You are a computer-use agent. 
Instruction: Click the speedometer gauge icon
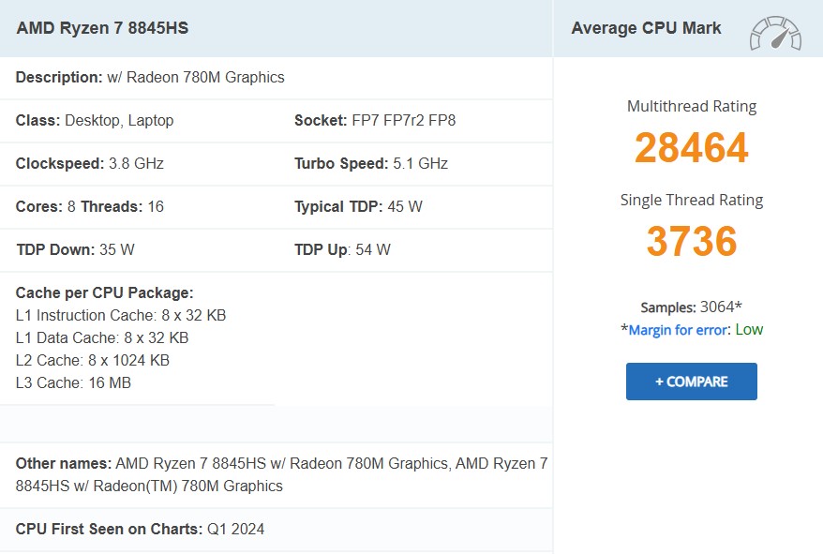(775, 32)
